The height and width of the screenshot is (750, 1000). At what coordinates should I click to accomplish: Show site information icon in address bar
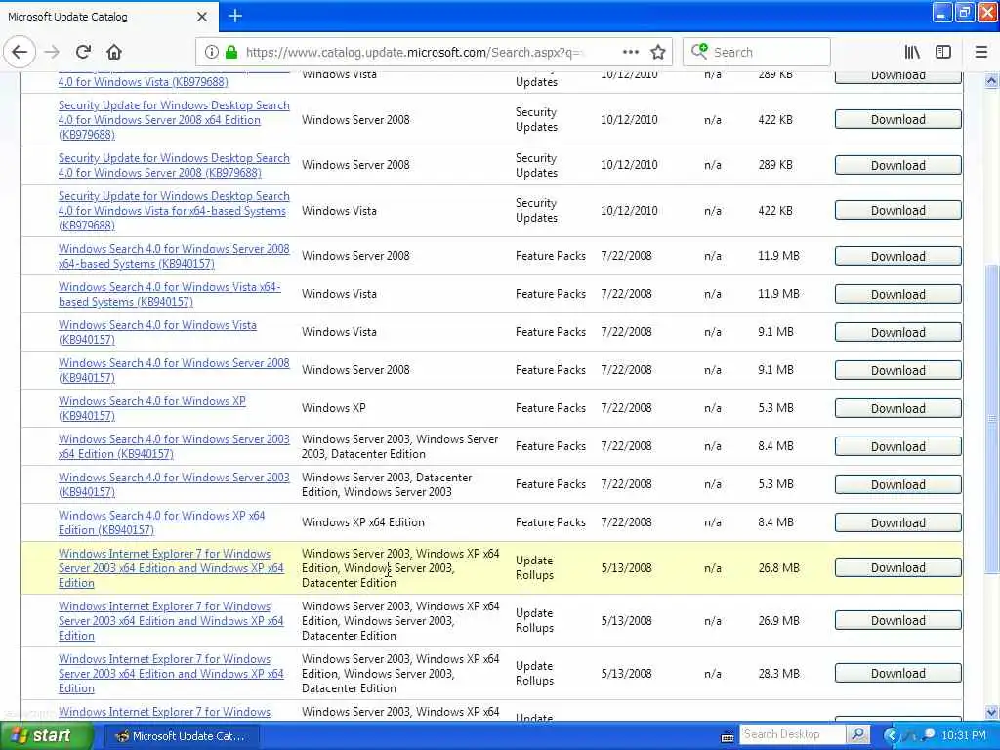click(x=212, y=52)
